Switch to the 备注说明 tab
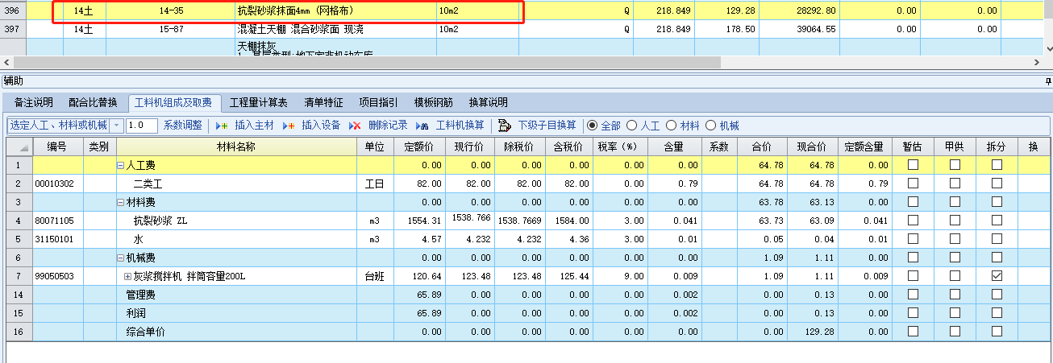This screenshot has width=1053, height=363. point(34,103)
